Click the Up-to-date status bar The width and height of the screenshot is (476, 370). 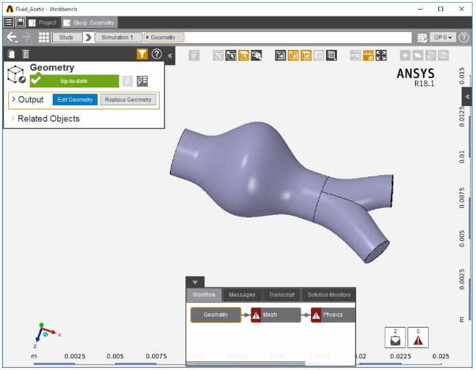75,81
